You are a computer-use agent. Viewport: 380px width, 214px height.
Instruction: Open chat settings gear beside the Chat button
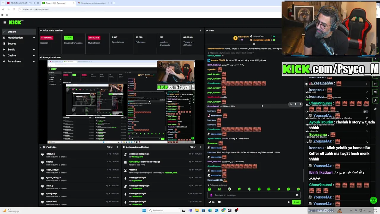pyautogui.click(x=289, y=202)
